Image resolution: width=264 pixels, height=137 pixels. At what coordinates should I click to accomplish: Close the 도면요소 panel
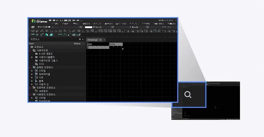coord(83,39)
